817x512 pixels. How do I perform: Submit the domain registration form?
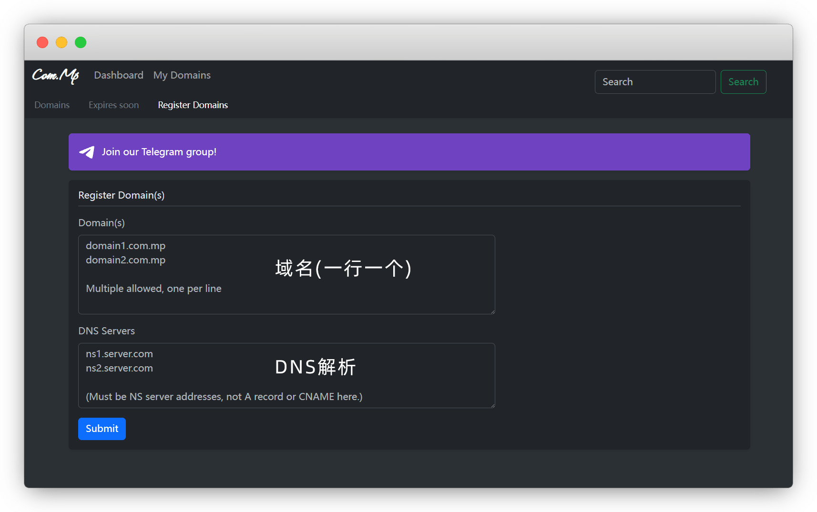point(102,429)
